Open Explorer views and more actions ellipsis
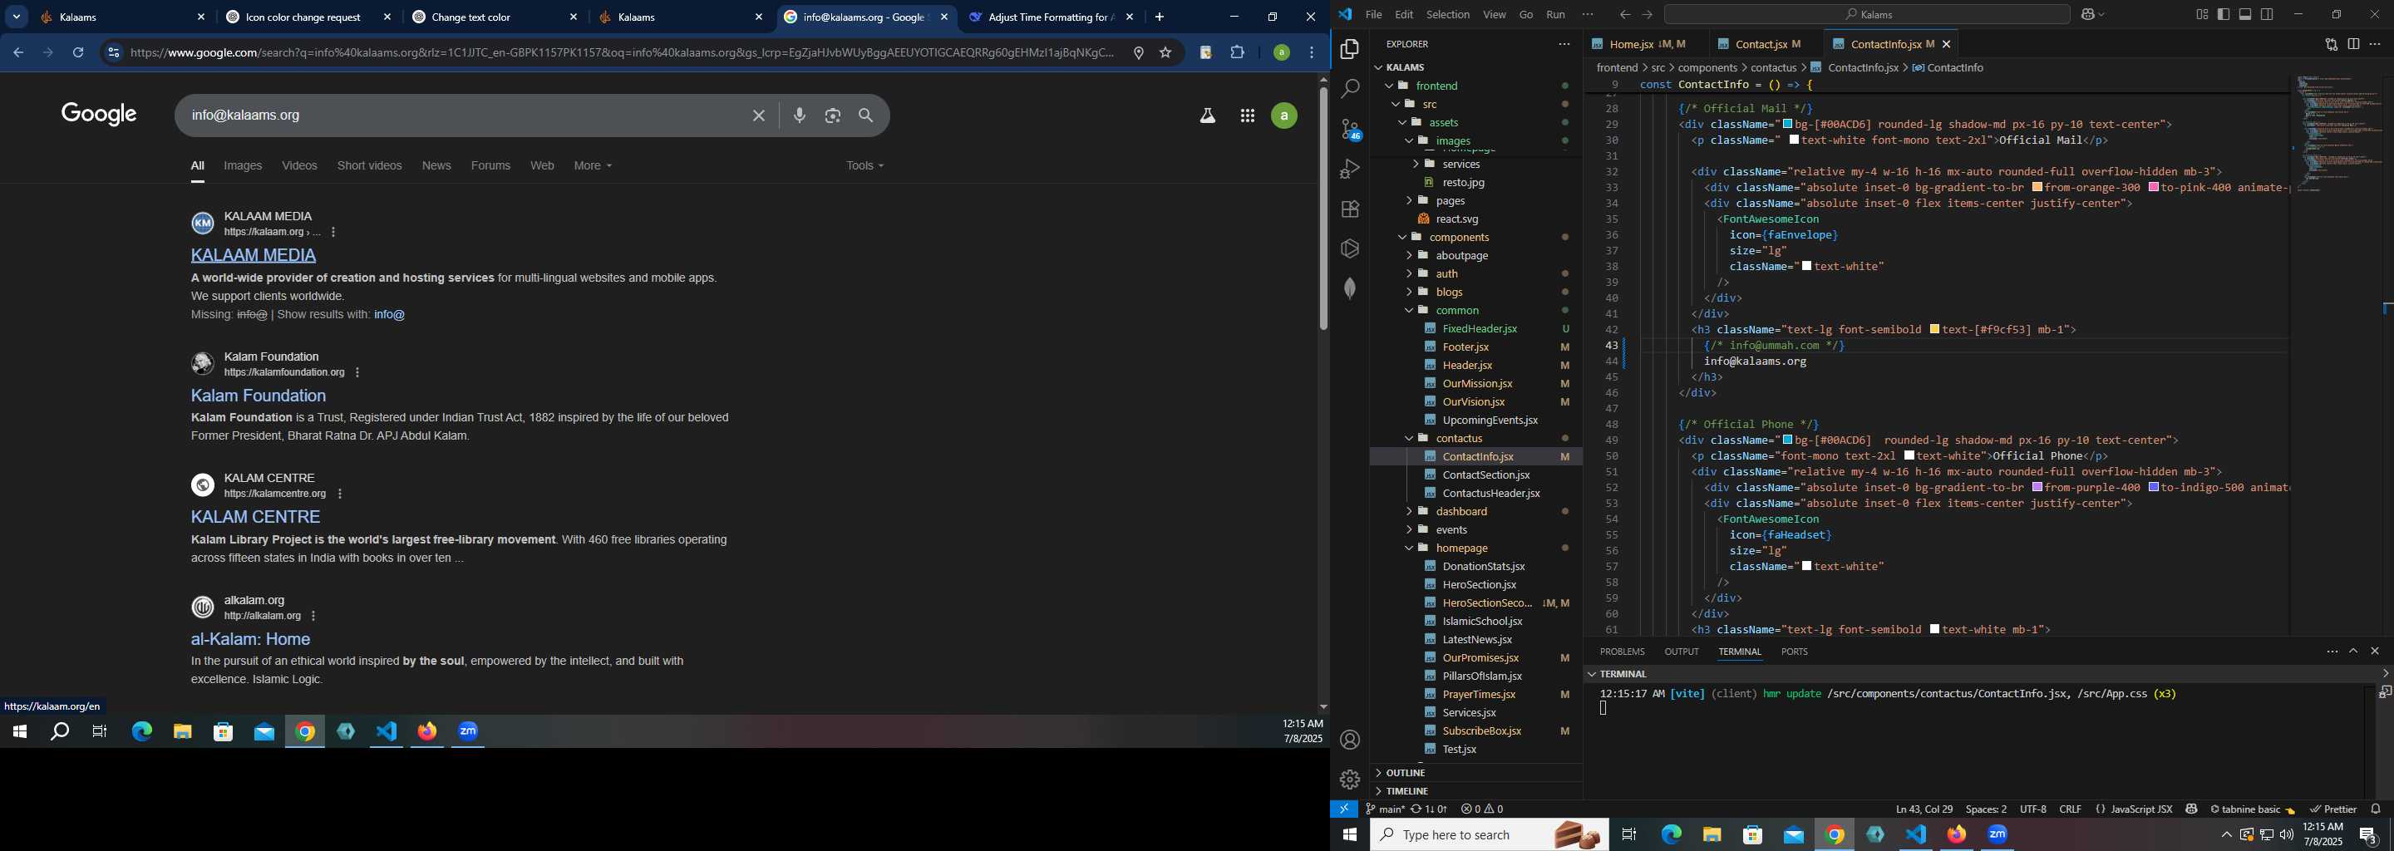Viewport: 2394px width, 851px height. pos(1564,45)
